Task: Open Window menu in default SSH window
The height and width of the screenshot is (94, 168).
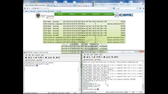Action: tap(96, 55)
